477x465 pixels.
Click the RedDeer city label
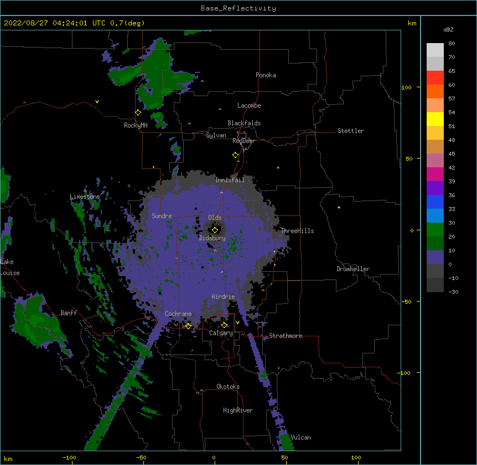coord(243,141)
